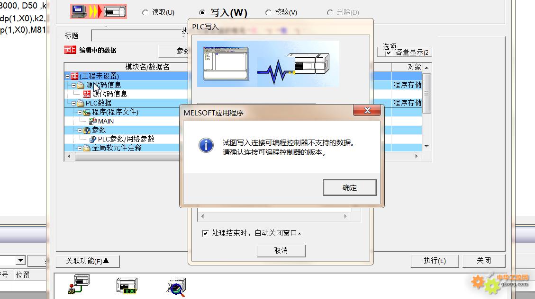
Task: Click the 取消 button in PLC写入
Action: click(x=281, y=251)
